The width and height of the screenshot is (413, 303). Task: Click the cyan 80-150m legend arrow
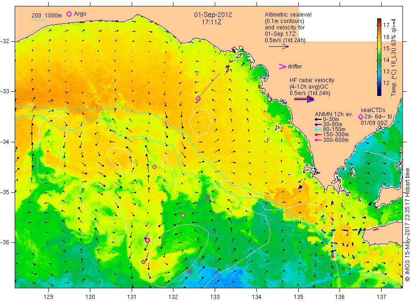pyautogui.click(x=318, y=129)
